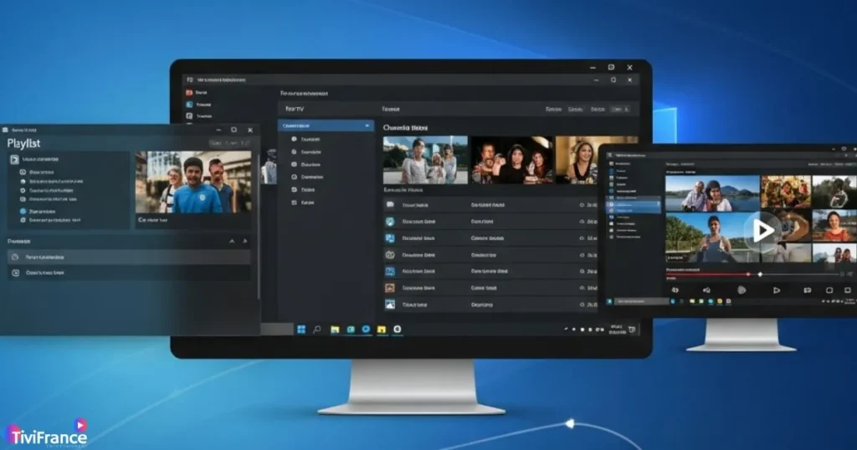Click the blue icon below the red left-strip icon

189,105
